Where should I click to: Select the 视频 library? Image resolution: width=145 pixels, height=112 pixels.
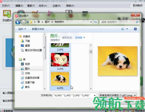point(26,64)
